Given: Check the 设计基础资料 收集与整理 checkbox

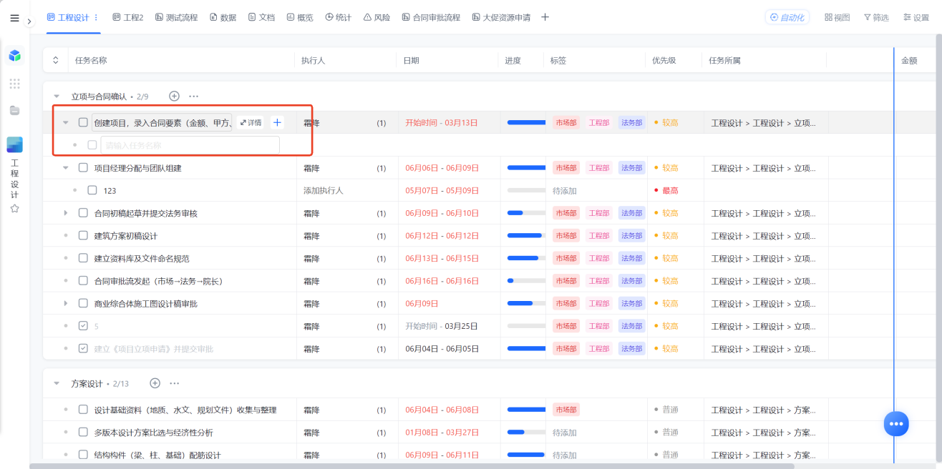Looking at the screenshot, I should point(83,410).
